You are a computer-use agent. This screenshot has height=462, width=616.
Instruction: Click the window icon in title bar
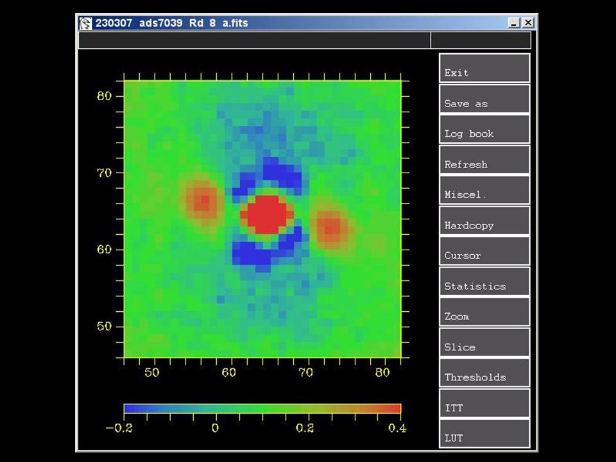[85, 23]
